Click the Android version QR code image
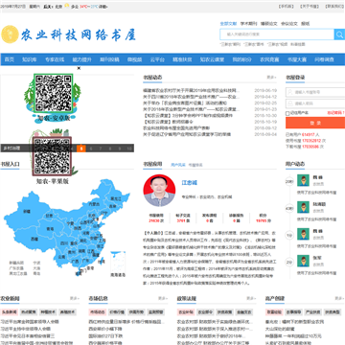Image resolution: width=345 pixels, height=345 pixels. tap(54, 94)
